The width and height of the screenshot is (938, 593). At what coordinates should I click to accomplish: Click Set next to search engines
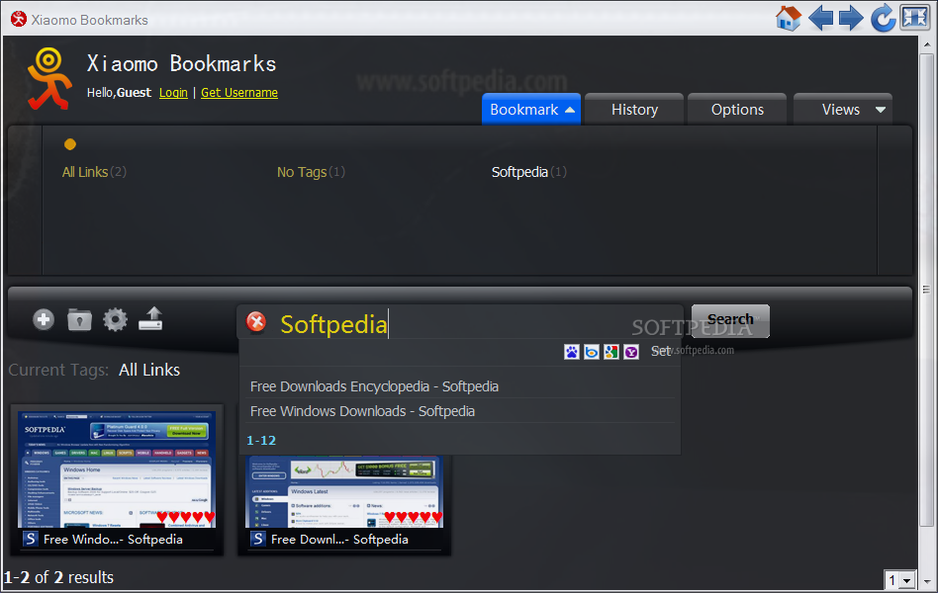coord(660,352)
